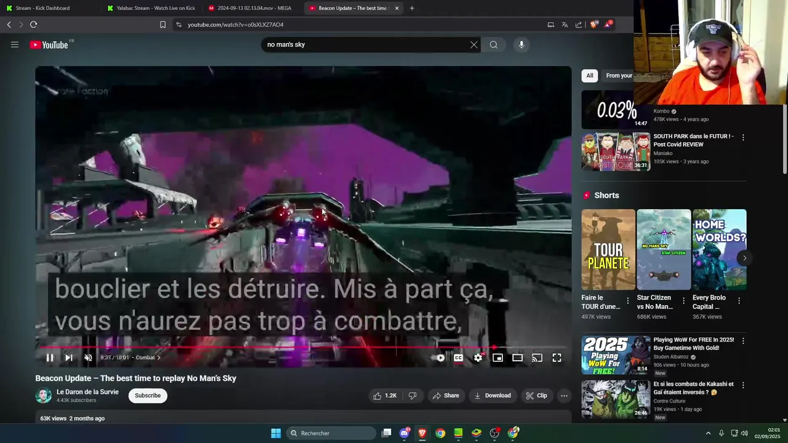Viewport: 788px width, 443px height.
Task: Open Star Citizen vs No Man short
Action: 664,249
